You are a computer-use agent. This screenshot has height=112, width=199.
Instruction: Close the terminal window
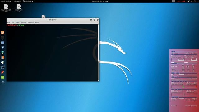[x=98, y=20]
